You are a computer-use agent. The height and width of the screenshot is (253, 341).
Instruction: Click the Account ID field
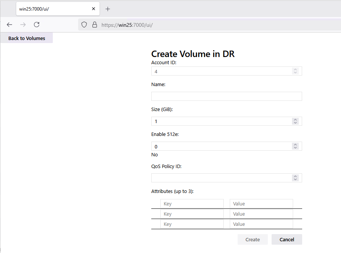click(x=227, y=71)
